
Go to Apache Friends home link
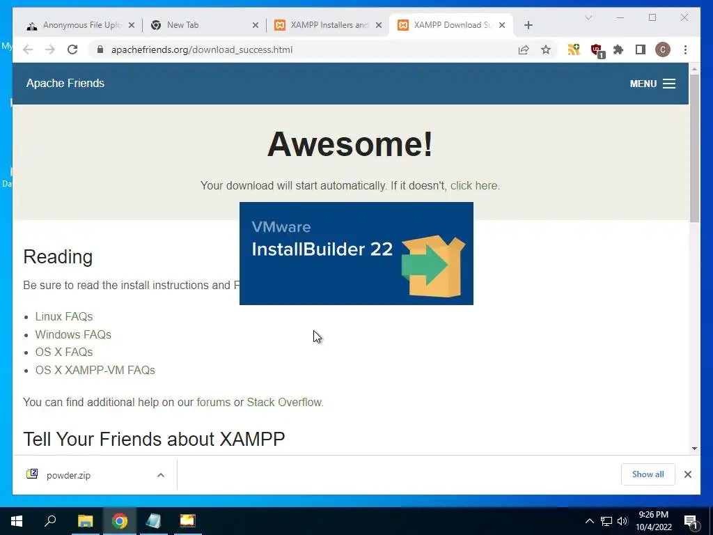65,84
